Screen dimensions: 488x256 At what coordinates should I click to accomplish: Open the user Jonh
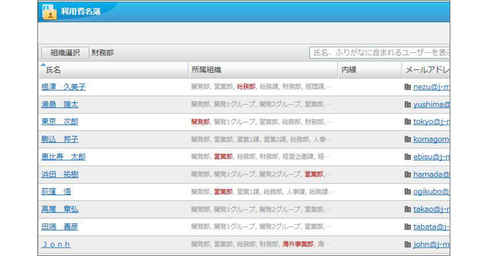(56, 244)
